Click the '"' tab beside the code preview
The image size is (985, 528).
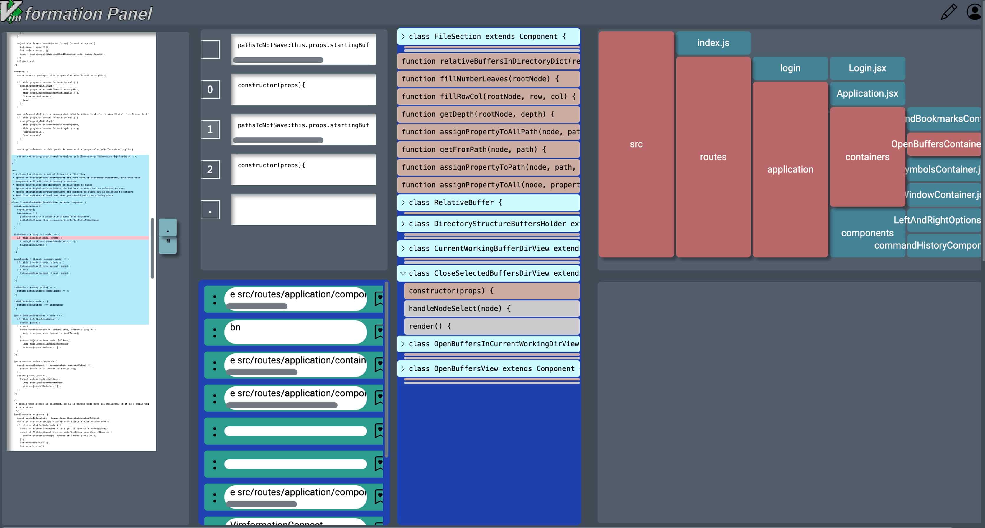(167, 245)
